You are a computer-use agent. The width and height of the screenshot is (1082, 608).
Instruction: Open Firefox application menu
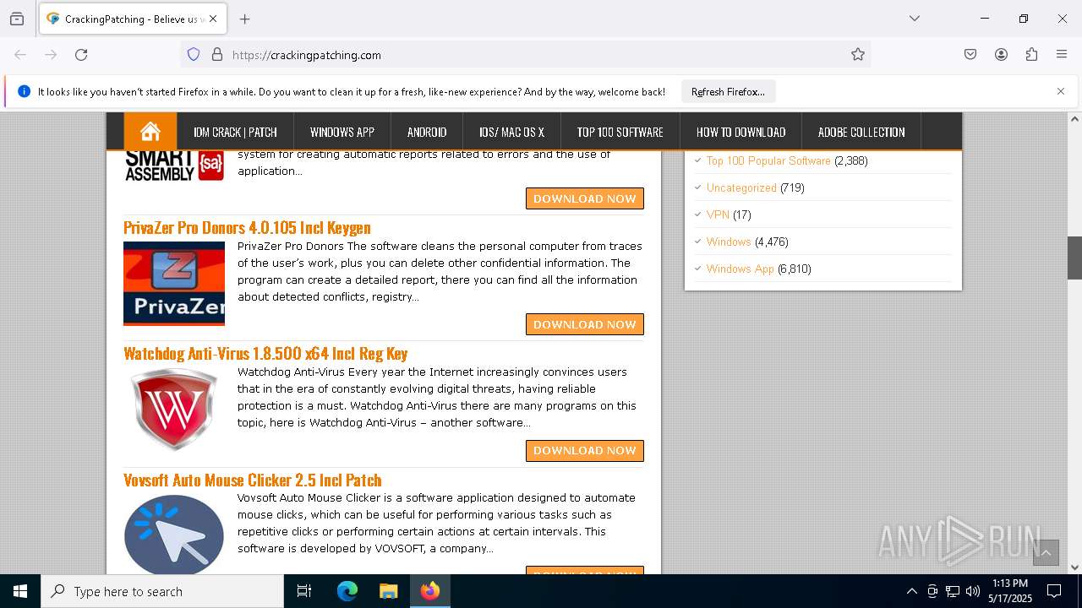coord(1062,55)
